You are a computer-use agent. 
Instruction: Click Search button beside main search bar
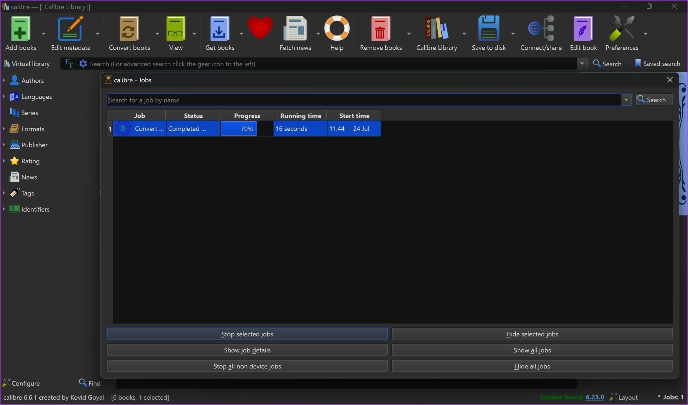(607, 63)
